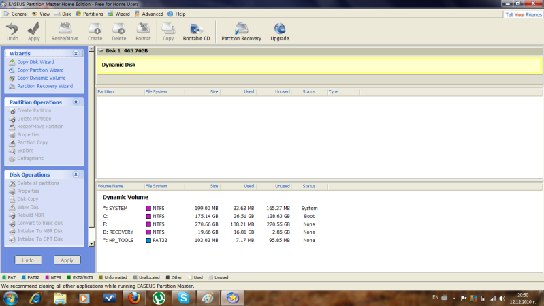
Task: Click the volume speaker tray icon
Action: 502,299
